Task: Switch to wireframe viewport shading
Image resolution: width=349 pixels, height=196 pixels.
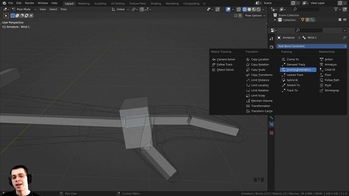Action: 245,9
